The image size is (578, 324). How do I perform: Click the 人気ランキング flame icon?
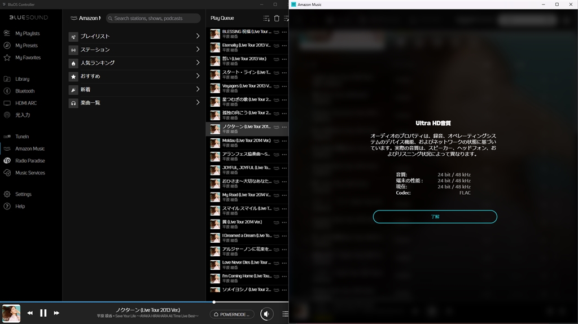[x=73, y=63]
